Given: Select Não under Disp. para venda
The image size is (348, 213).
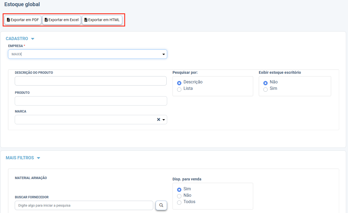Looking at the screenshot, I should pyautogui.click(x=179, y=196).
